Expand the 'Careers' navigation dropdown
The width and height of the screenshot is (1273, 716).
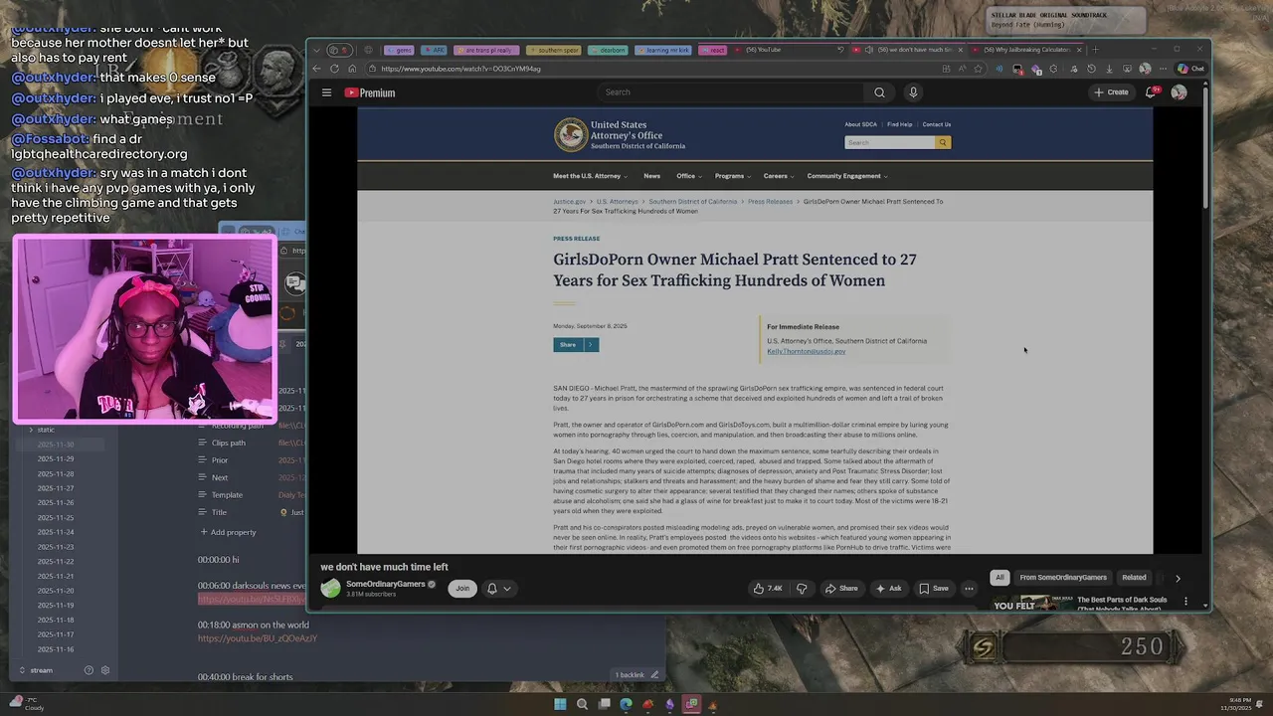click(779, 176)
